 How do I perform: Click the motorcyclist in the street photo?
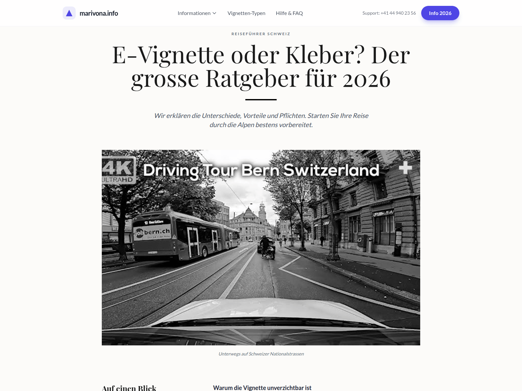tap(267, 247)
